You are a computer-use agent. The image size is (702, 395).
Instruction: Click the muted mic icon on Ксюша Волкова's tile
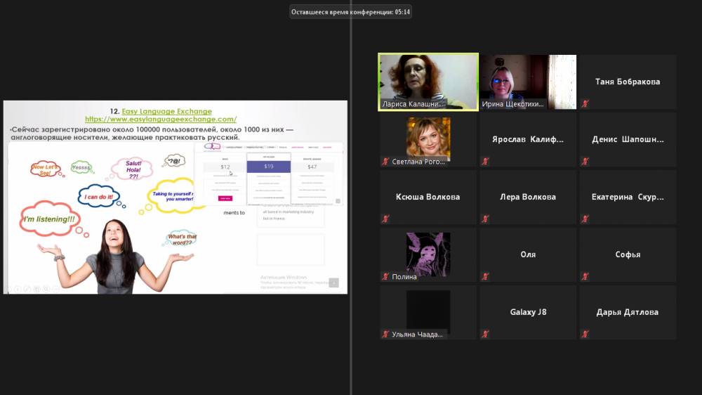(x=385, y=219)
